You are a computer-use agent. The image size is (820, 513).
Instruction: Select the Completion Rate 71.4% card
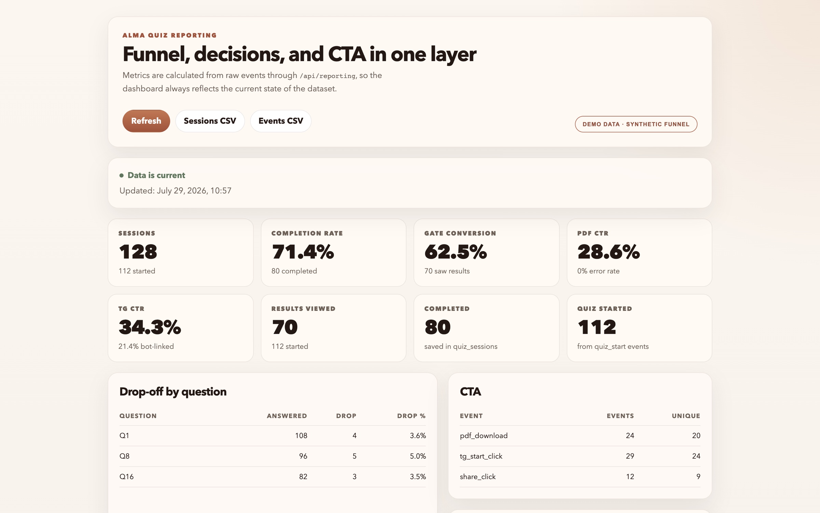click(x=333, y=253)
